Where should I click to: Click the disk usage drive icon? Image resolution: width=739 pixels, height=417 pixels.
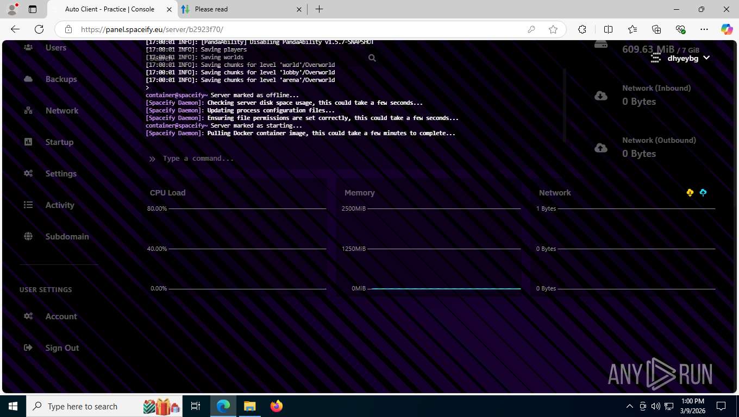(x=601, y=45)
